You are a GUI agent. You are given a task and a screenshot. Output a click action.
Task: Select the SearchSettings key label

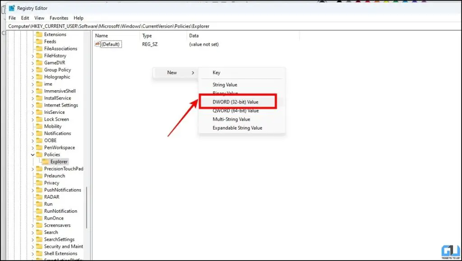pyautogui.click(x=59, y=239)
